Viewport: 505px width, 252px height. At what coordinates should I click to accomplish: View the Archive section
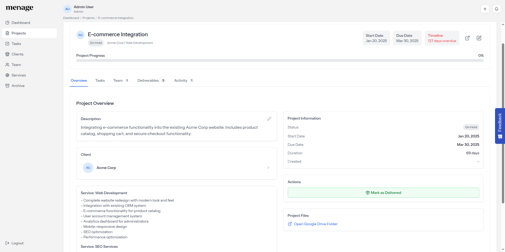[18, 86]
